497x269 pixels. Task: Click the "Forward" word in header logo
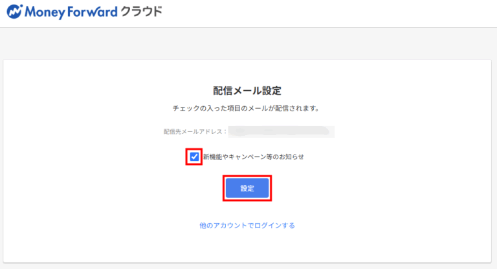92,12
